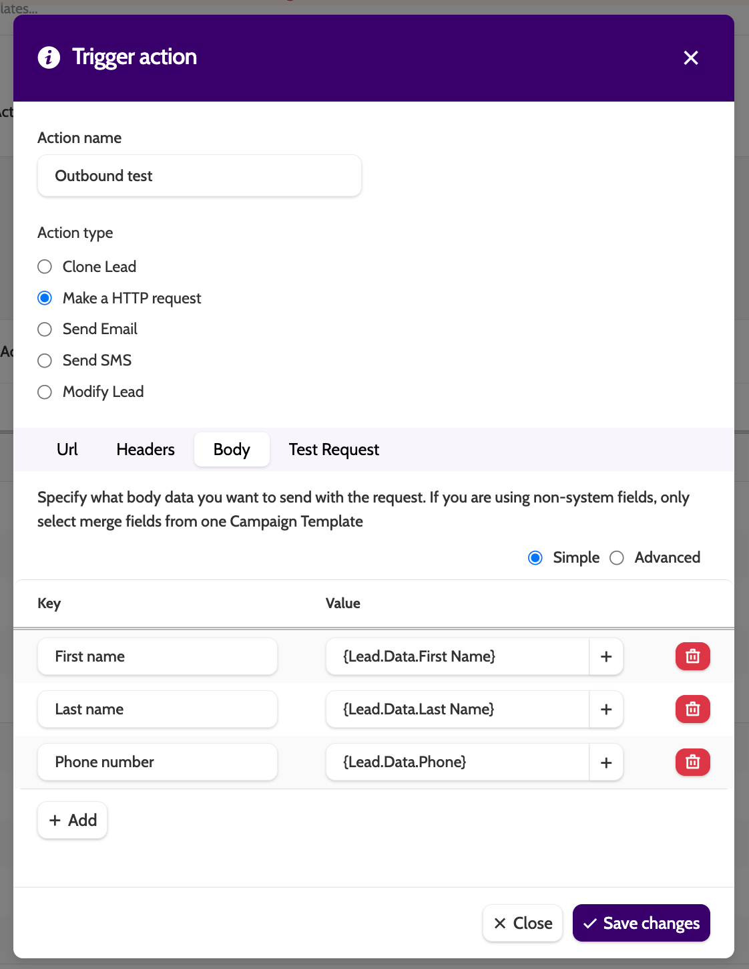Screen dimensions: 749x969
Task: Delete the Phone number body row
Action: pyautogui.click(x=692, y=762)
